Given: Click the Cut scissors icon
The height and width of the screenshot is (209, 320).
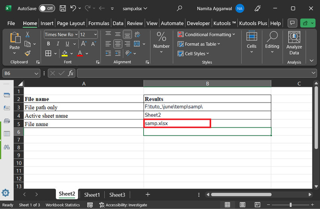Looking at the screenshot, I should (x=27, y=34).
